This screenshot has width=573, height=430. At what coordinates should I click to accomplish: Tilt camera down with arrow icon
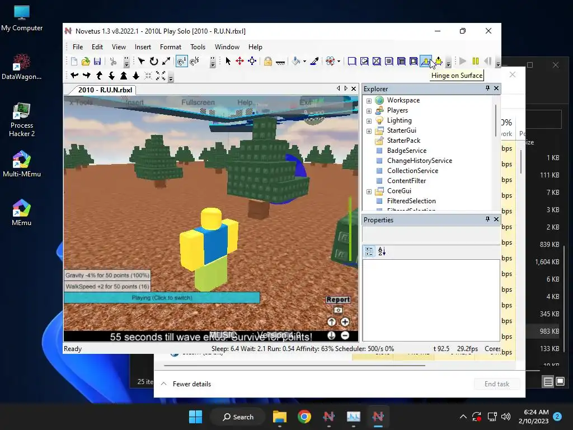[x=111, y=76]
